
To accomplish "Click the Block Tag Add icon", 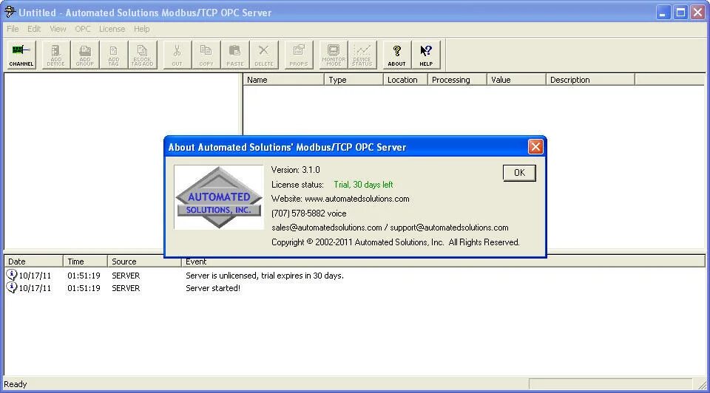I will (143, 55).
